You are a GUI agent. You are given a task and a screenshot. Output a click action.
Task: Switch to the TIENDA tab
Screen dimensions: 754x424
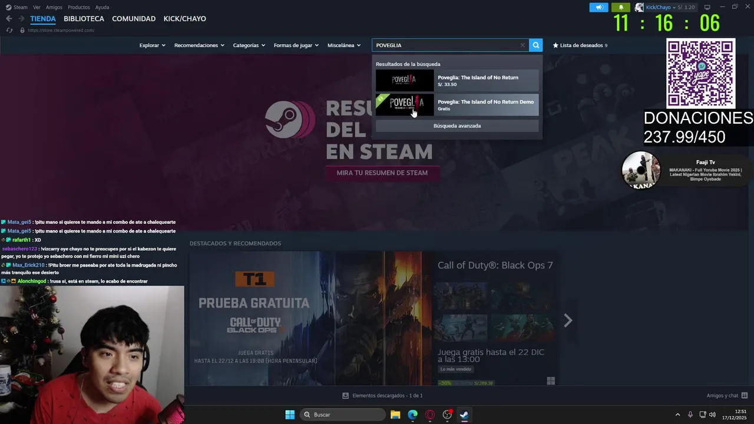coord(43,19)
